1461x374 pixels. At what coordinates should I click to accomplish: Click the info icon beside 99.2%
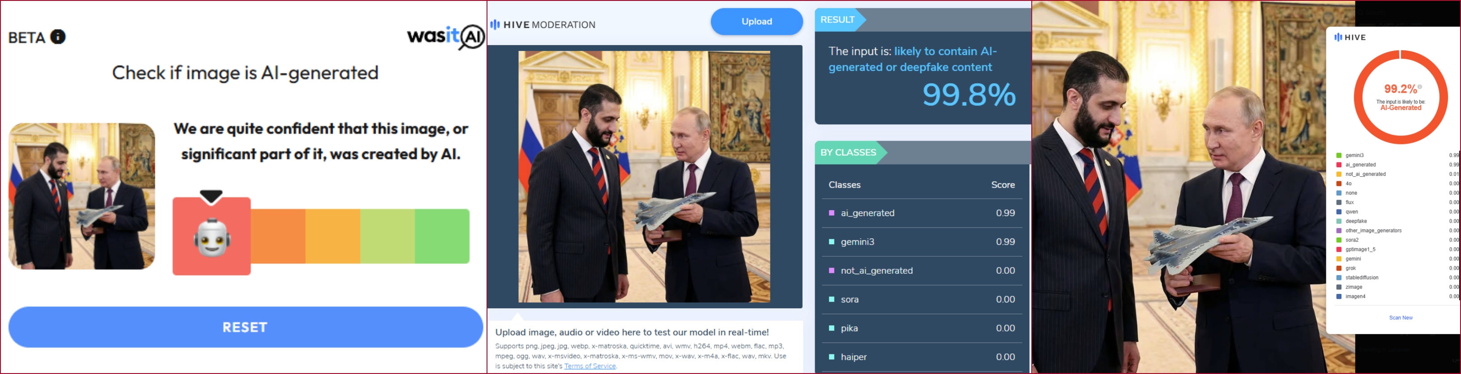point(1420,87)
